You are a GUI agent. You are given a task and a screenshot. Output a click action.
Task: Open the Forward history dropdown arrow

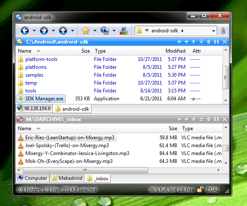pos(53,31)
